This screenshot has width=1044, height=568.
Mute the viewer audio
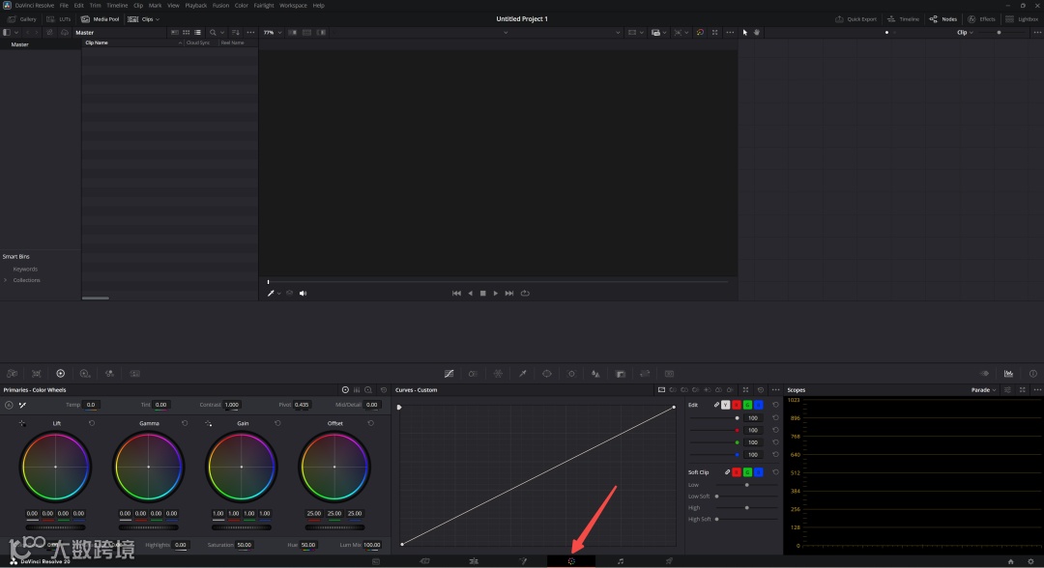point(303,294)
